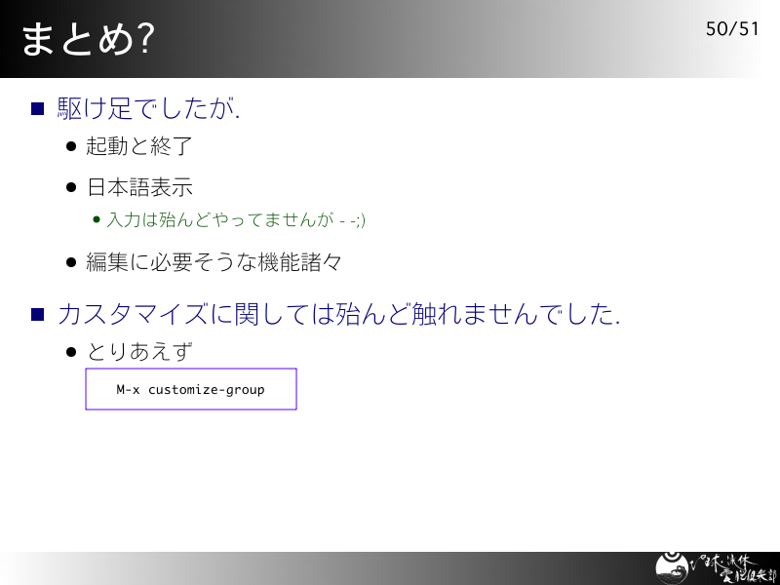Click the round bullet before 起動と終了
The width and height of the screenshot is (780, 585).
point(71,146)
